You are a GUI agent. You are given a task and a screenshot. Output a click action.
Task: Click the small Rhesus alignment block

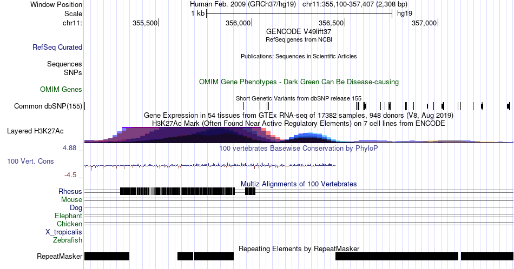[250, 191]
